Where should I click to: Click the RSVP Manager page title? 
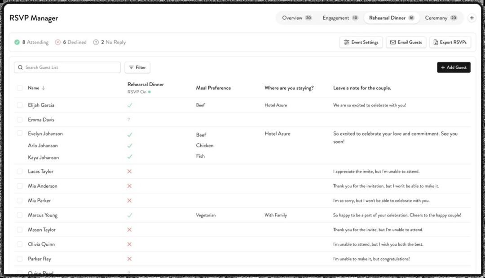pos(34,18)
